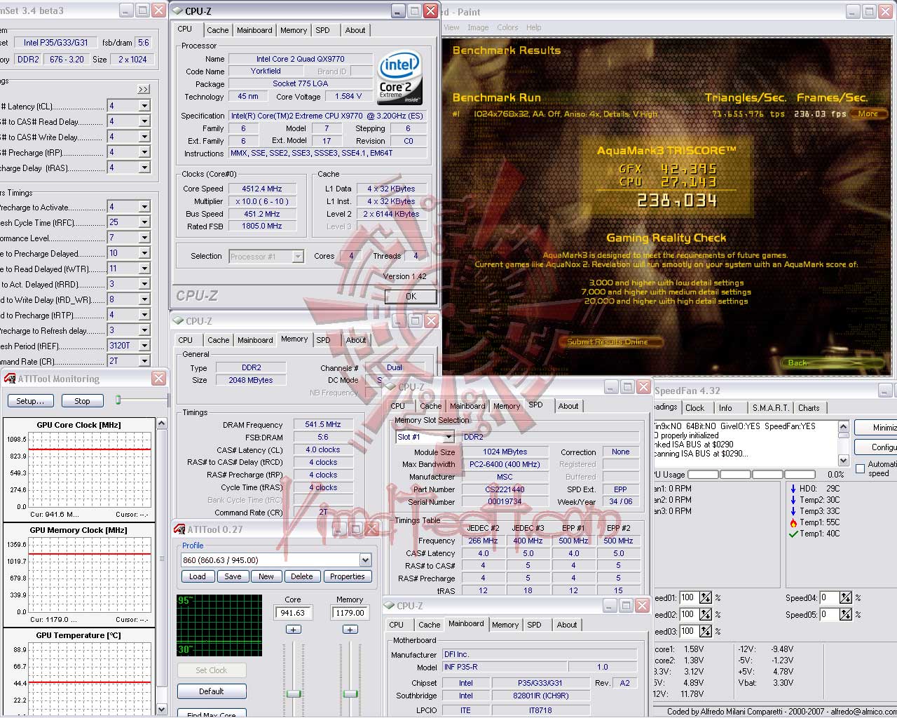897x718 pixels.
Task: Click the down arrow icon beside Temp3 33C
Action: [x=793, y=511]
